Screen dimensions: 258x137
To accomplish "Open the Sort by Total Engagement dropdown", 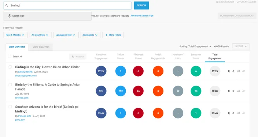I will coord(195,47).
